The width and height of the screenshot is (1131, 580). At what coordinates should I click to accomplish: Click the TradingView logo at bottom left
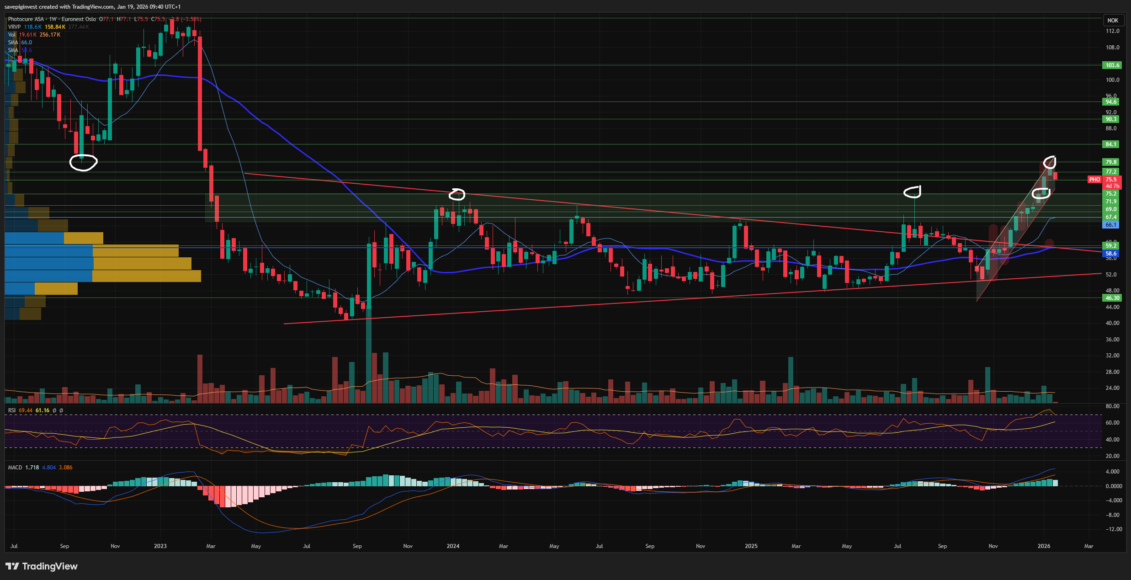42,566
